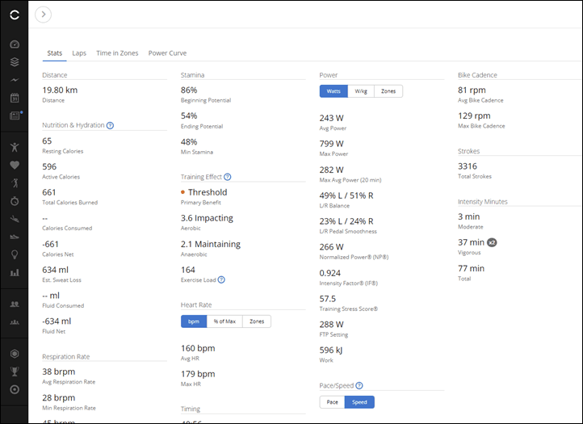Click the 266 W Normalized Power value
This screenshot has width=583, height=424.
[332, 247]
